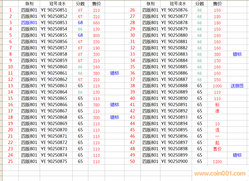Select the blue score 68 in row 5

(x=80, y=35)
